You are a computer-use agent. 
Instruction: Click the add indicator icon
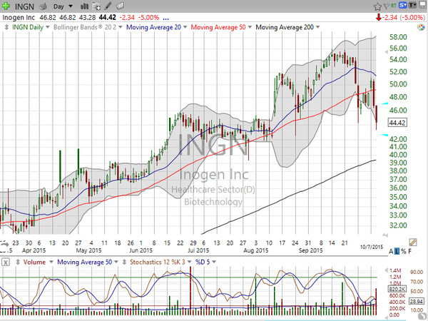coord(96,6)
